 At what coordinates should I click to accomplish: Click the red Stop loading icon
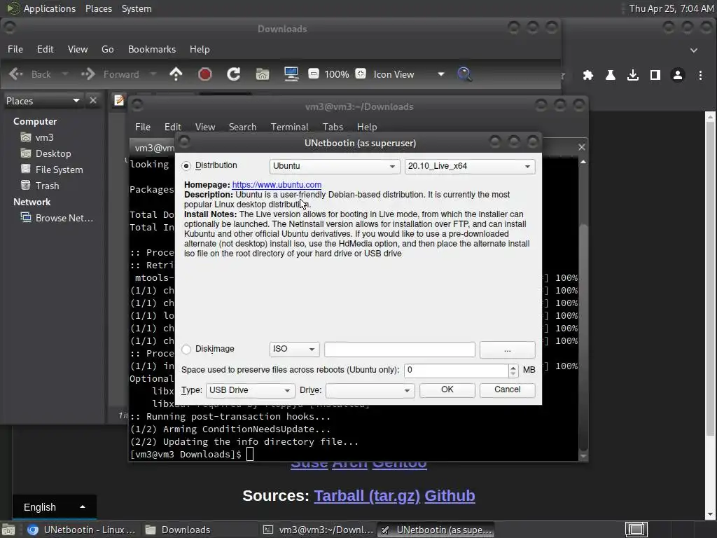205,74
